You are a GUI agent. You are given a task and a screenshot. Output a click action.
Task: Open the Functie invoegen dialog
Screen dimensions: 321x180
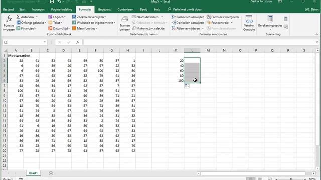9,23
